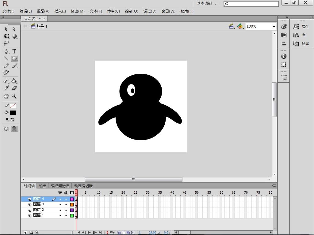
Task: Go to first frame
Action: tap(78, 233)
